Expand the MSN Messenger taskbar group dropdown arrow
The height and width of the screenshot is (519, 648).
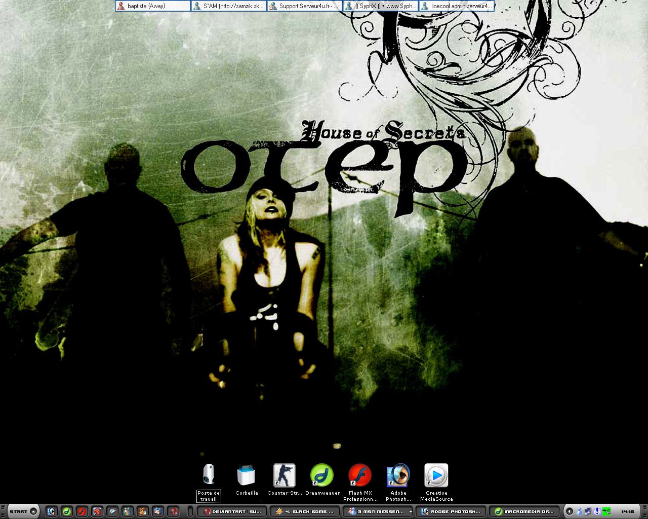pyautogui.click(x=411, y=511)
